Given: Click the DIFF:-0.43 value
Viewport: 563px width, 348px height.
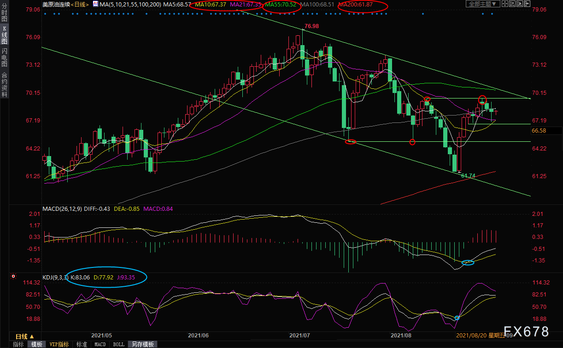Looking at the screenshot, I should (x=97, y=209).
